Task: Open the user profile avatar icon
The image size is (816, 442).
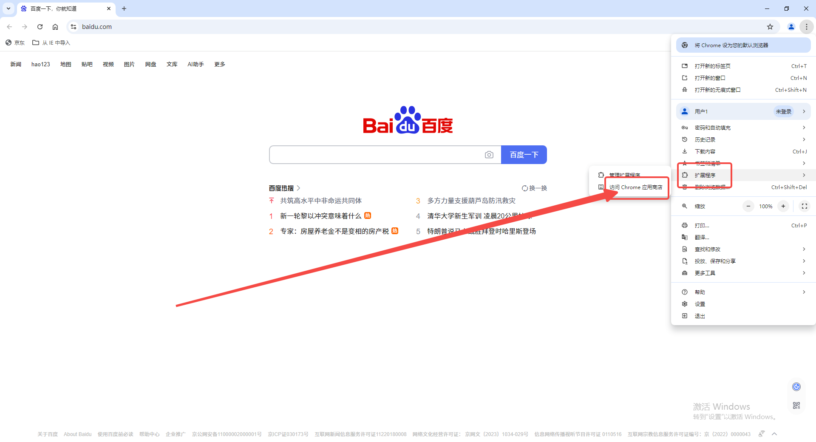Action: 791,27
